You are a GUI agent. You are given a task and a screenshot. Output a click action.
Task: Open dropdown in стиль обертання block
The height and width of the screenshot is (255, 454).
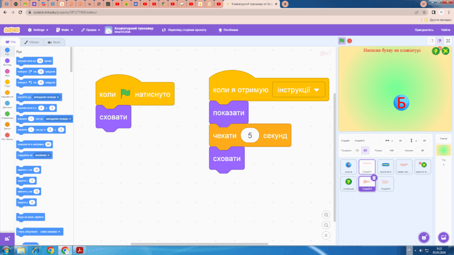coord(51,231)
